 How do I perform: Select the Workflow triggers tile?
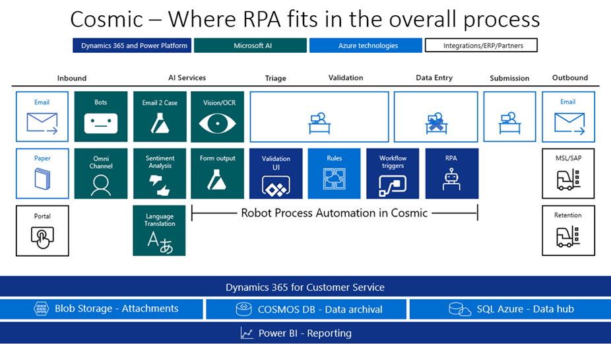point(393,174)
